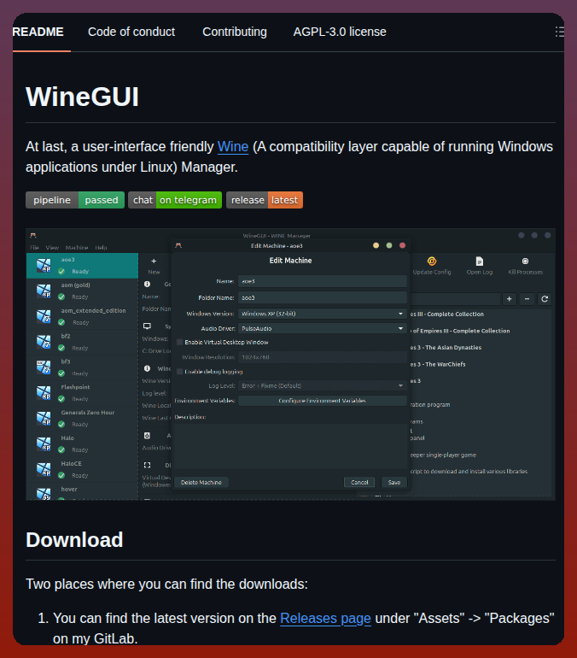Screen dimensions: 577x658
Task: Open the README outline list icon
Action: point(559,32)
